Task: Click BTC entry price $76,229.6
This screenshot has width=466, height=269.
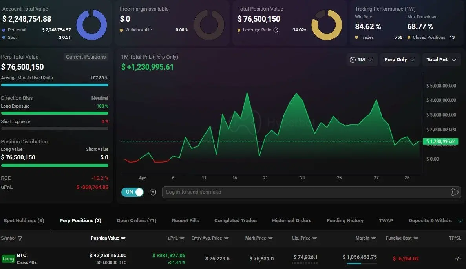Action: click(x=217, y=259)
